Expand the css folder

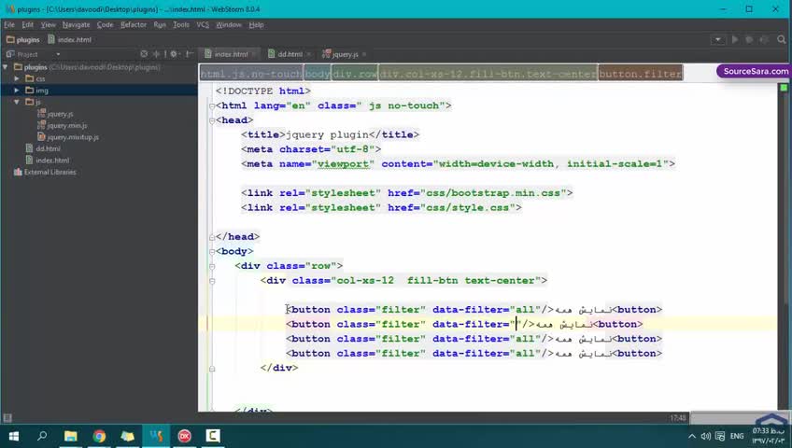tap(17, 78)
